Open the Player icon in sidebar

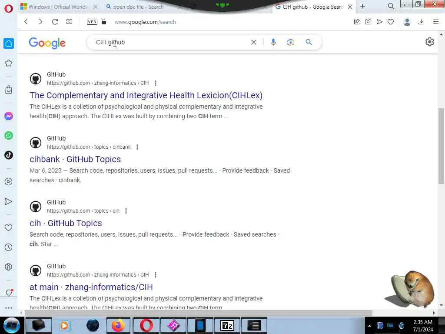click(x=9, y=182)
